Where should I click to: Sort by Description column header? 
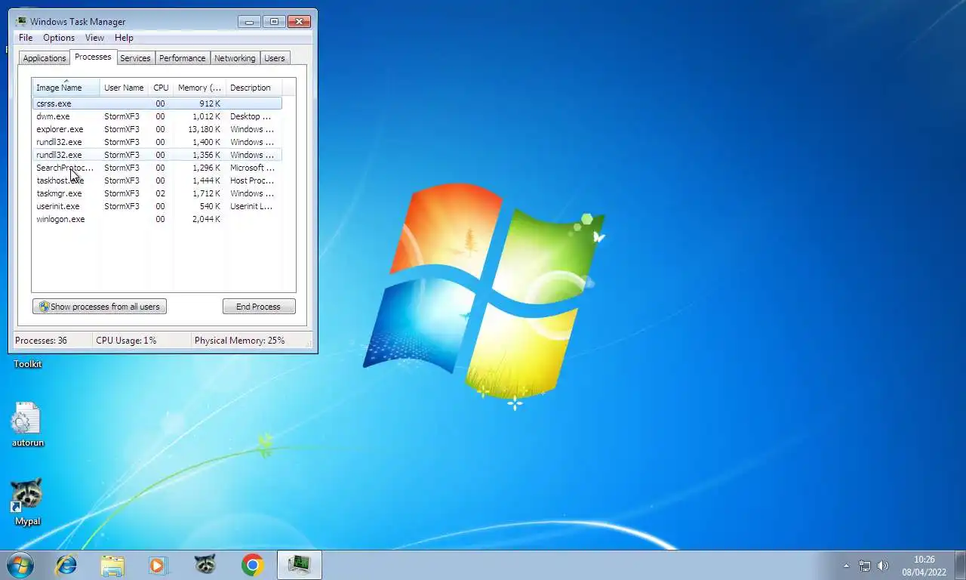pos(254,88)
